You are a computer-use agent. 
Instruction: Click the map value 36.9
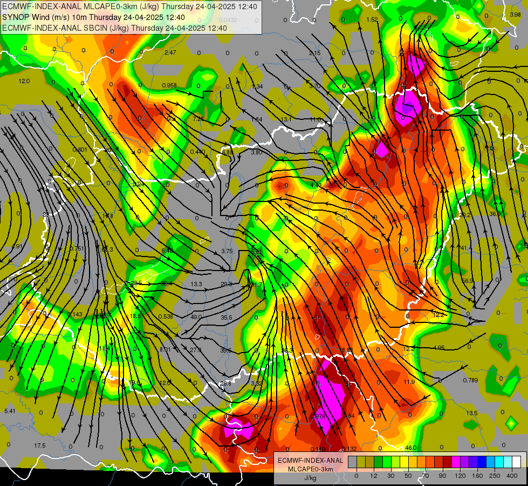click(495, 214)
